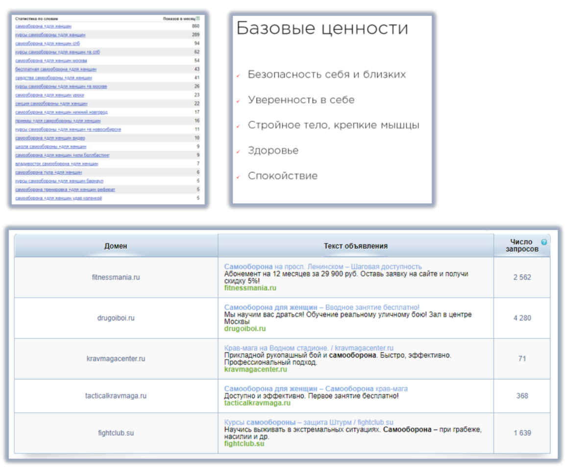Select drugoiboi.ru in the Домен column

point(116,318)
